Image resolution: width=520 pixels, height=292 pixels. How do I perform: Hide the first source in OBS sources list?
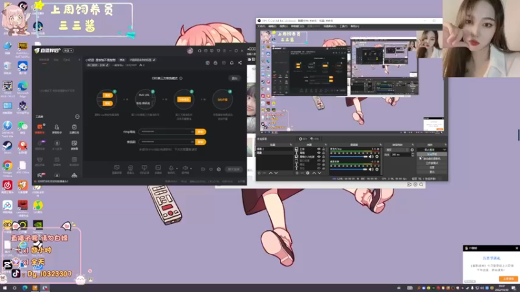[318, 149]
